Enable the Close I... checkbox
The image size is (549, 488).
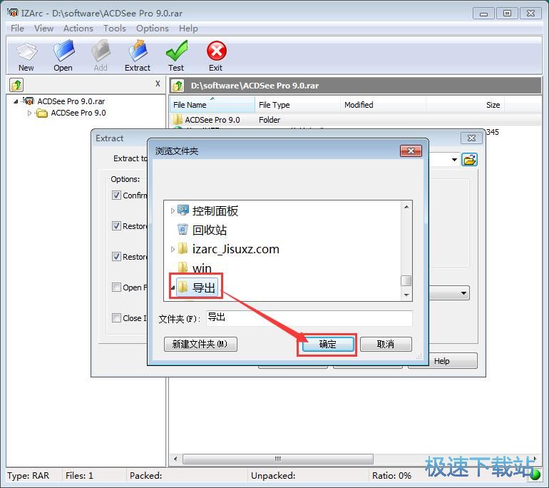tap(117, 317)
